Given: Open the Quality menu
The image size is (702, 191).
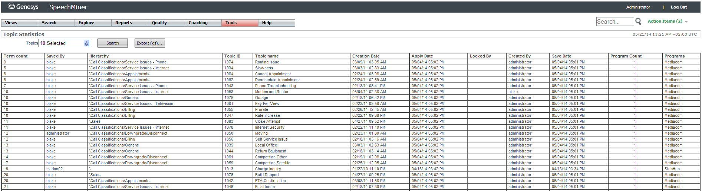Looking at the screenshot, I should 166,23.
